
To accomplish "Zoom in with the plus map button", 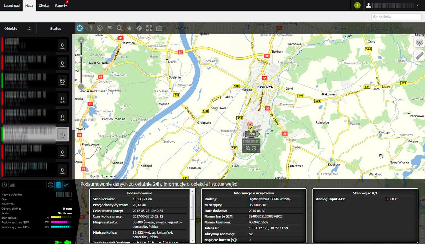I will (x=81, y=40).
